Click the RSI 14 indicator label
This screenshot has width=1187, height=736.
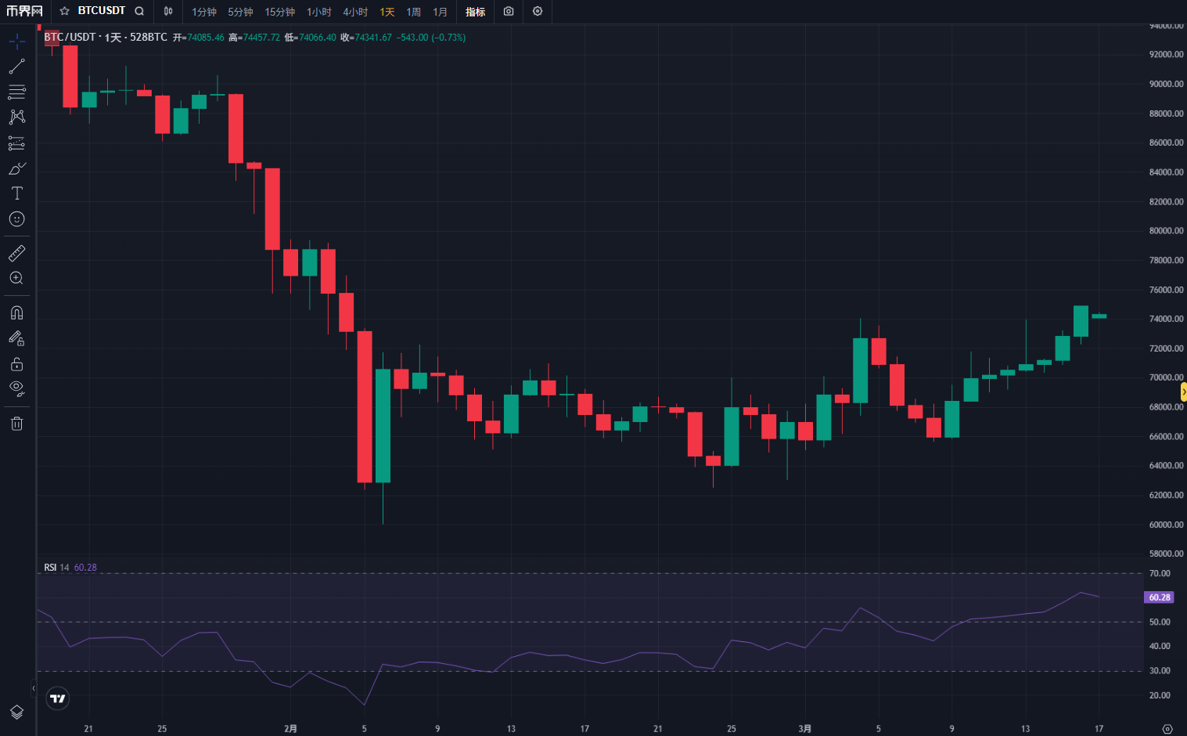(56, 568)
